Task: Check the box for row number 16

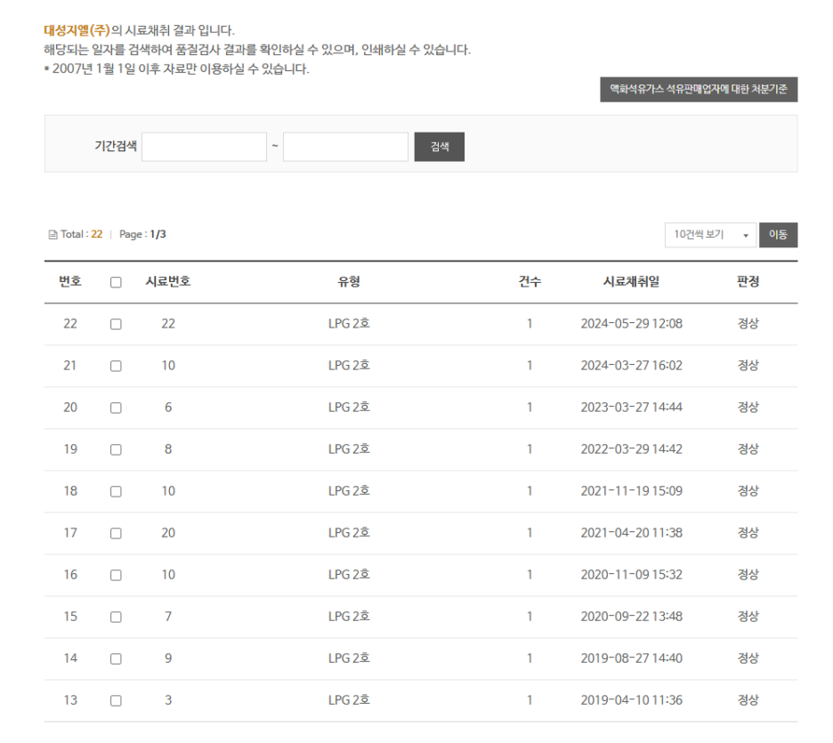Action: pyautogui.click(x=116, y=575)
